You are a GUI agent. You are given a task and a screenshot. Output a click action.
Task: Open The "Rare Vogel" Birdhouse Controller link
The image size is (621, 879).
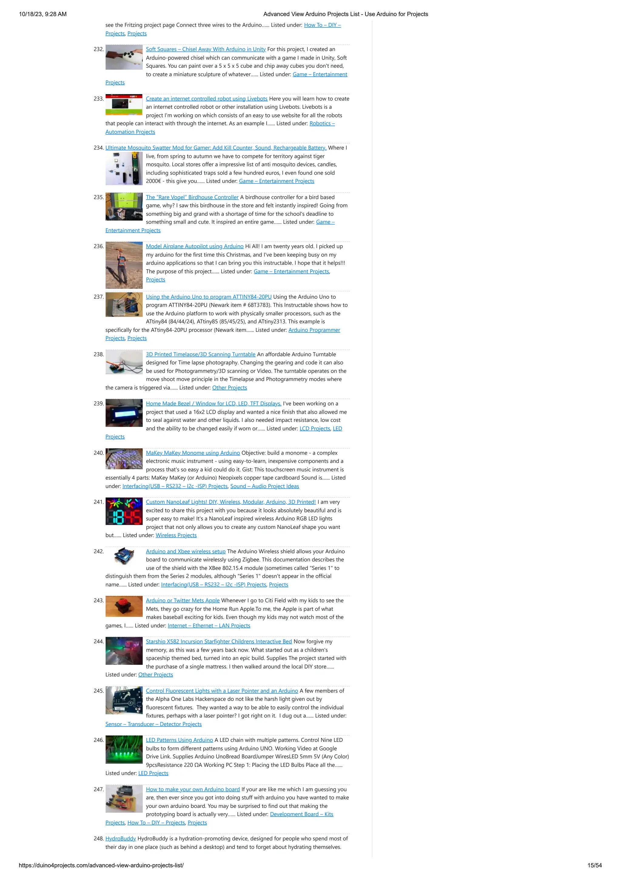click(192, 197)
